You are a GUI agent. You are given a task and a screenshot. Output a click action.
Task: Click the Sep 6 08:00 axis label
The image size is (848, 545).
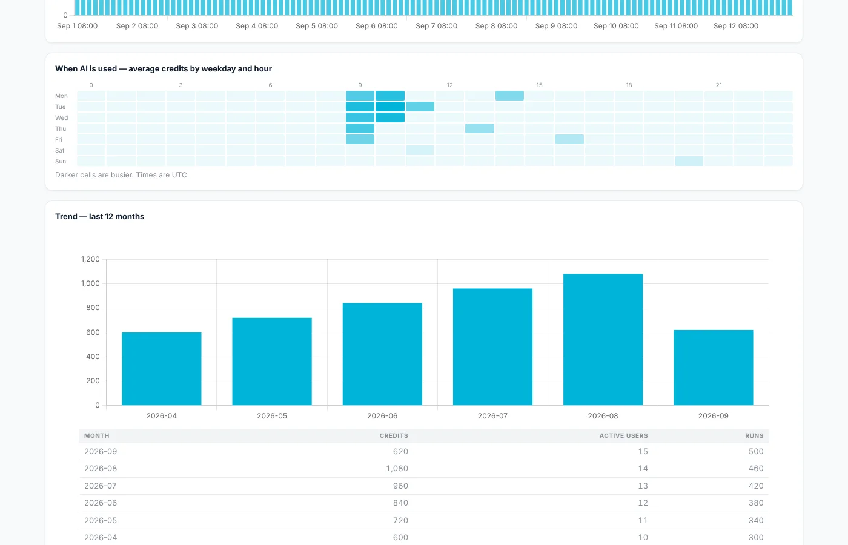point(377,26)
